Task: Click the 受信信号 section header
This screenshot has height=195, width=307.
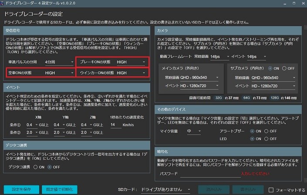Action: click(x=77, y=30)
